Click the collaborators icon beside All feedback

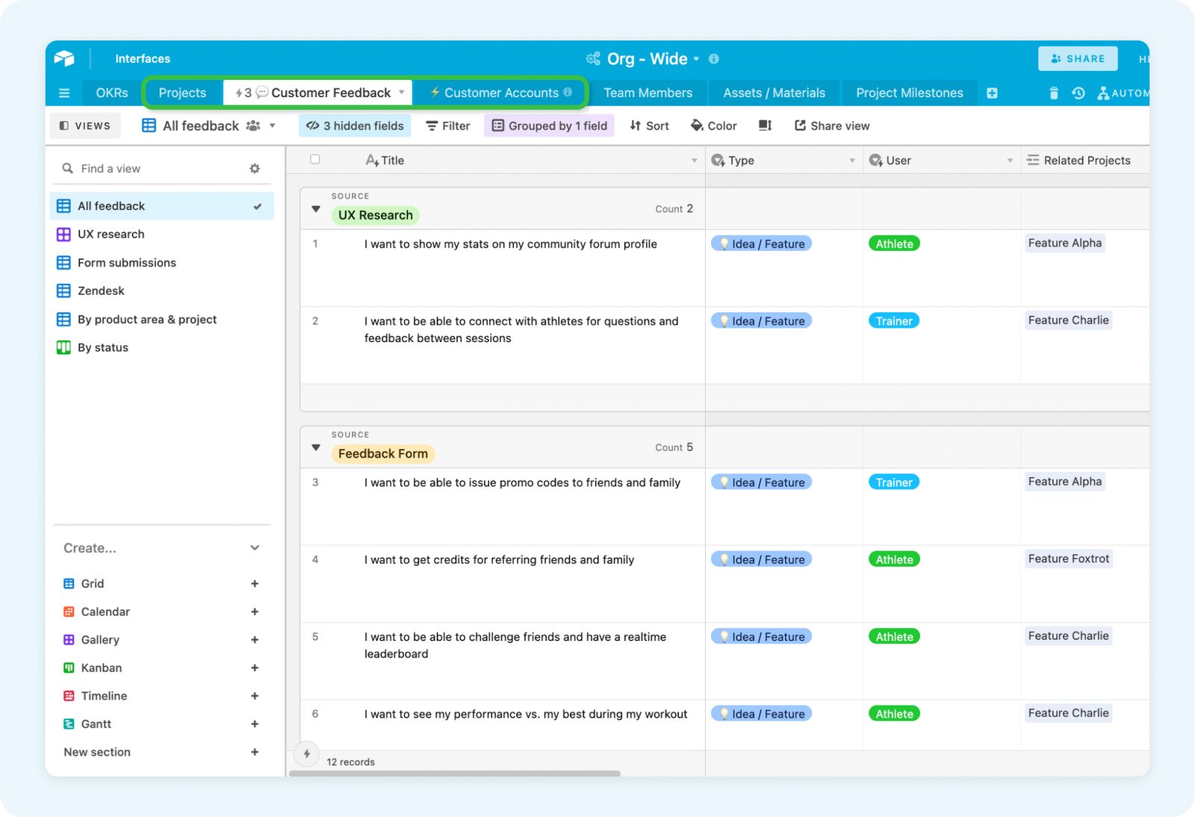tap(253, 125)
